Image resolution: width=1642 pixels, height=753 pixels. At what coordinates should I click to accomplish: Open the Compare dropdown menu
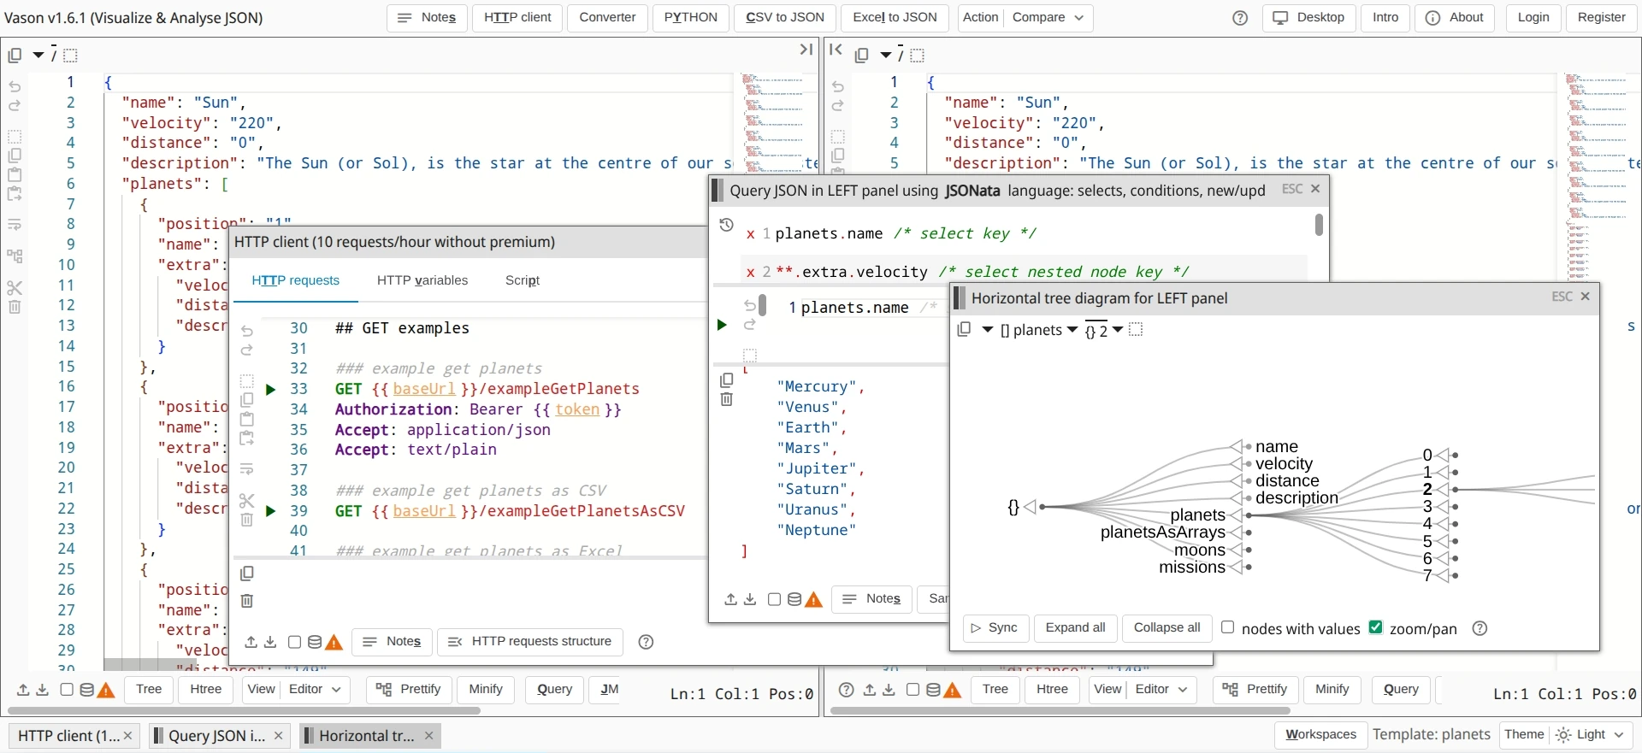click(1048, 18)
